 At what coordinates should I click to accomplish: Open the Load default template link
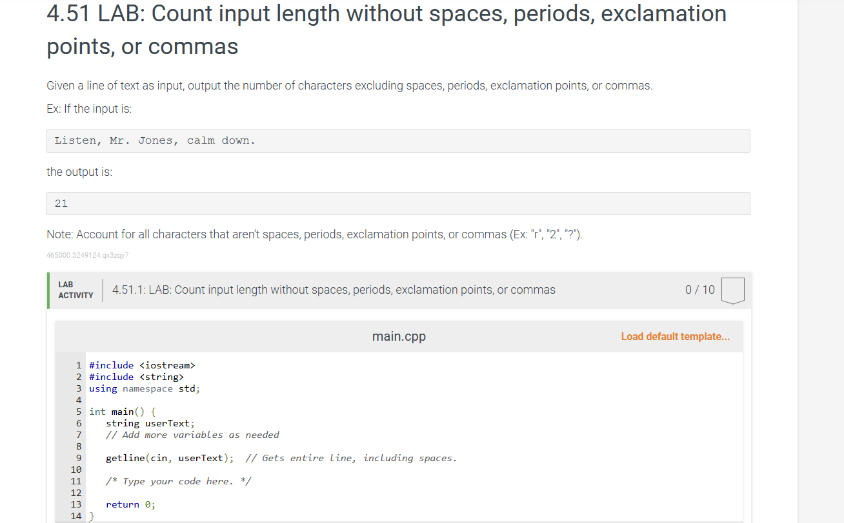675,336
